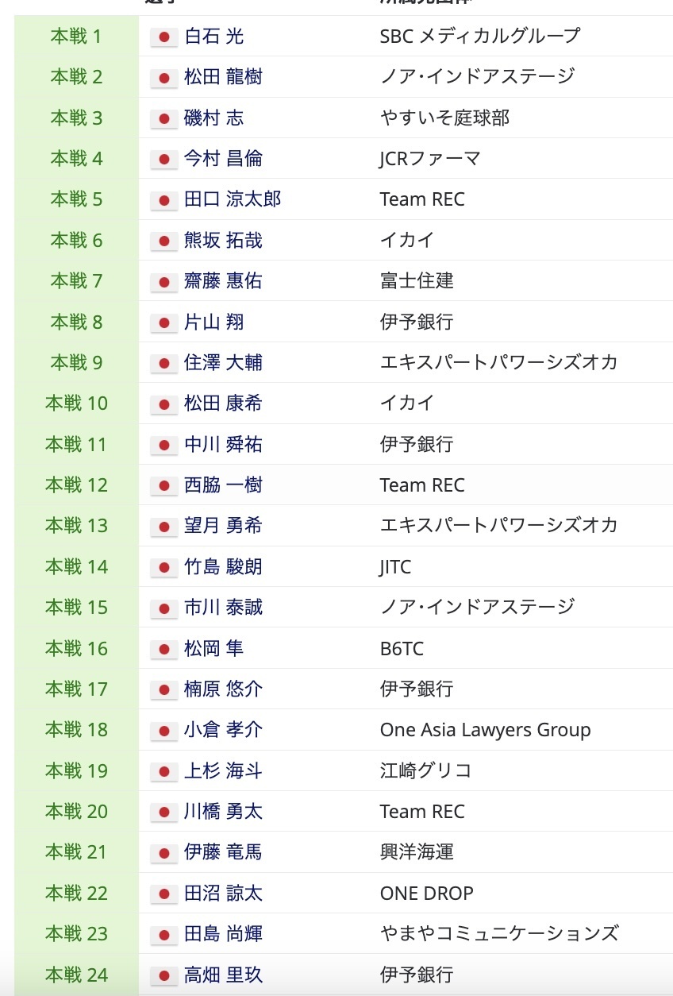Click the flag icon next to 西脇 一樹
This screenshot has width=673, height=996.
163,485
